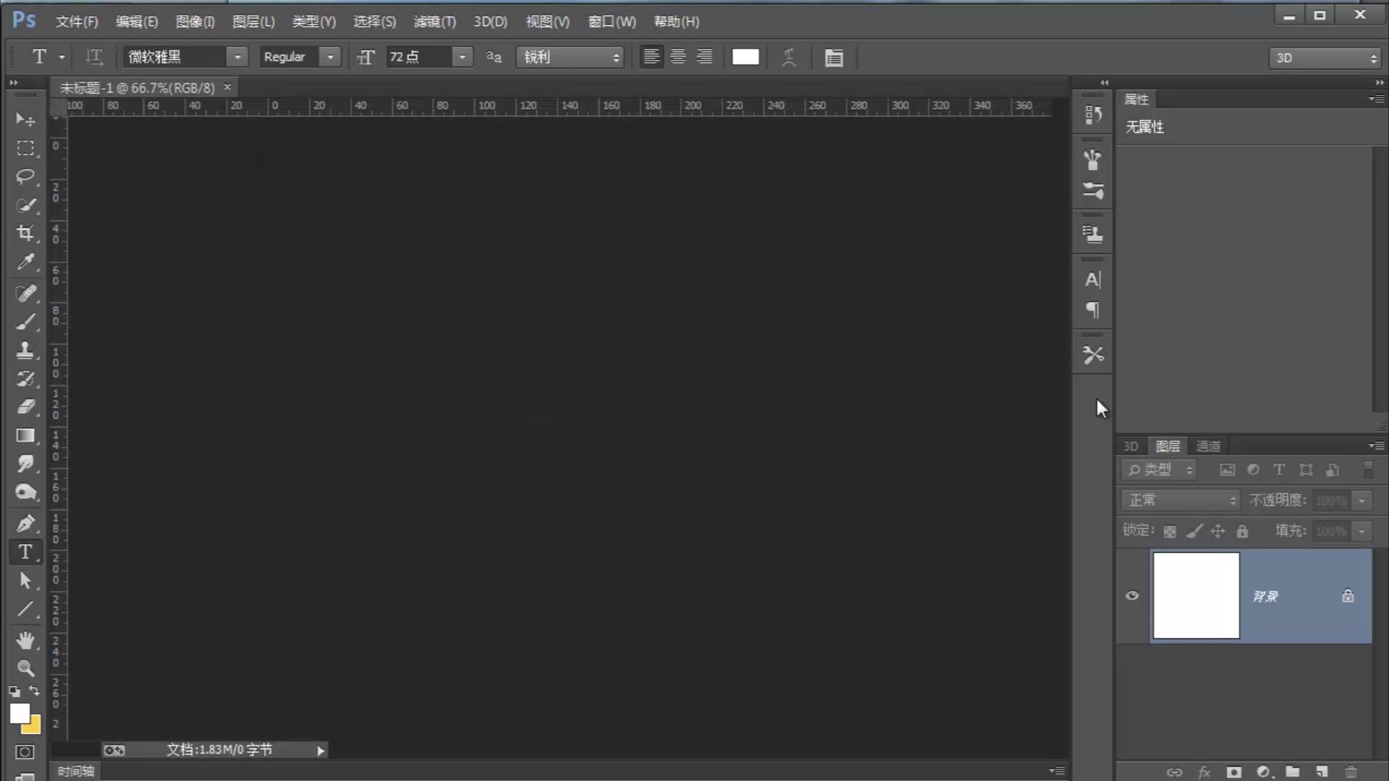Image resolution: width=1389 pixels, height=781 pixels.
Task: Open the Paragraph panel icon
Action: [x=1092, y=310]
